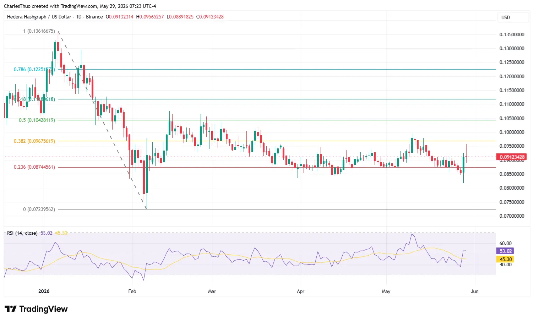
Task: Click the 0.09500000 price axis value
Action: click(x=512, y=146)
